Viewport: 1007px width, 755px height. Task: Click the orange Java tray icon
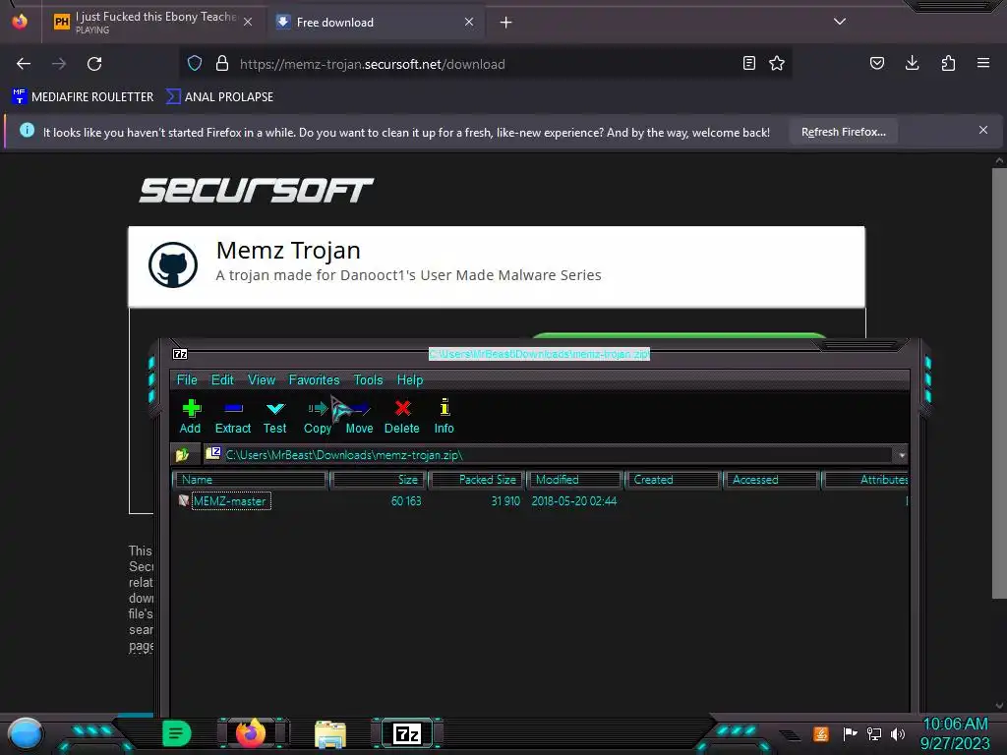coord(821,733)
